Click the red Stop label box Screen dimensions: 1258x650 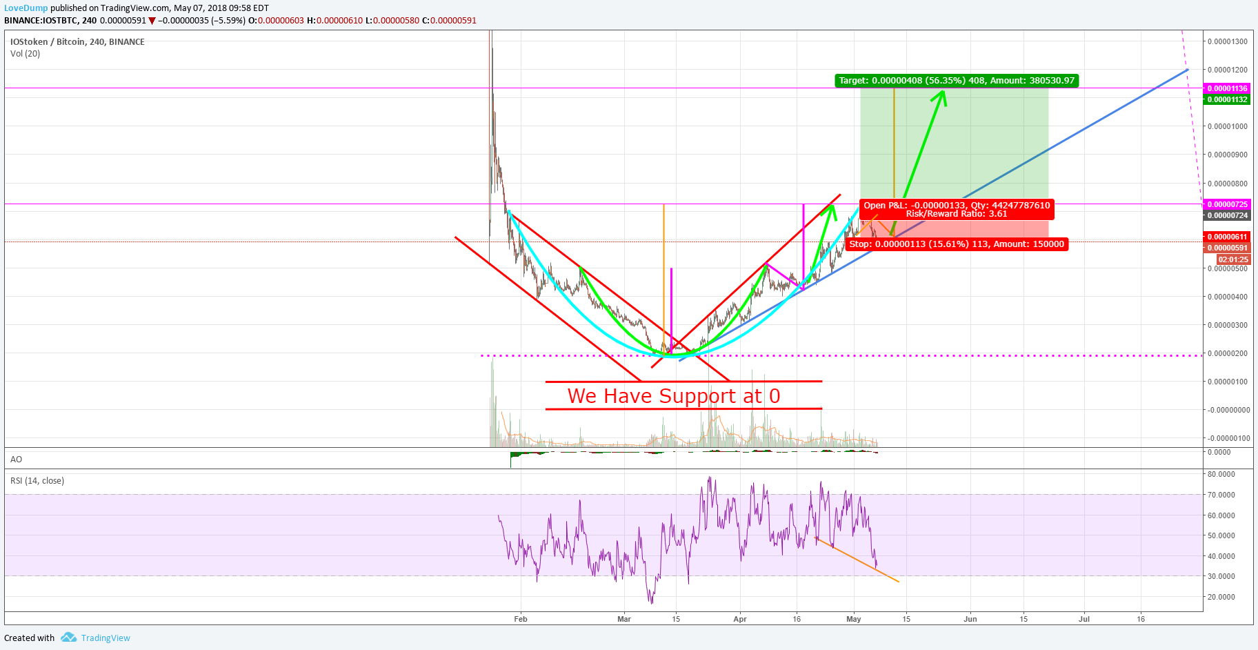coord(957,244)
